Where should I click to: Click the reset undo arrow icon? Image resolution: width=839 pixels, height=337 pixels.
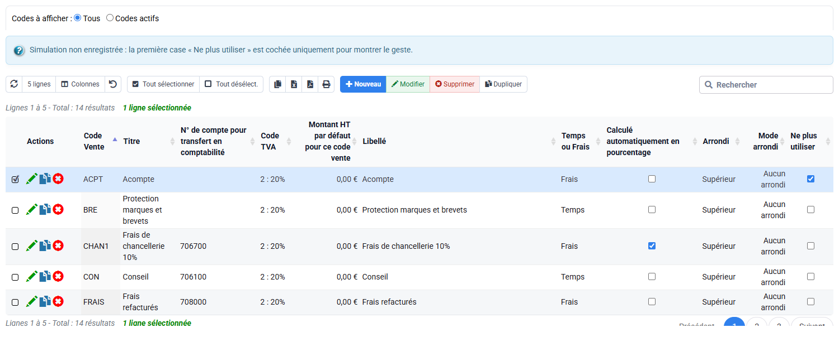point(113,84)
